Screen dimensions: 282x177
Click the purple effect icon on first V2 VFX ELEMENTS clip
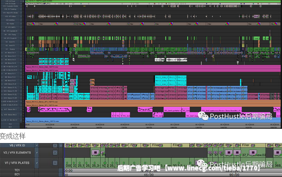pyautogui.click(x=96, y=152)
